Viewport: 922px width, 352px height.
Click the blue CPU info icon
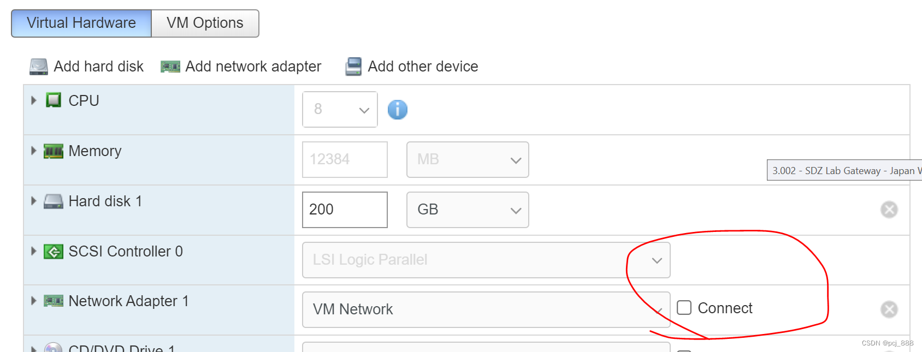tap(398, 110)
